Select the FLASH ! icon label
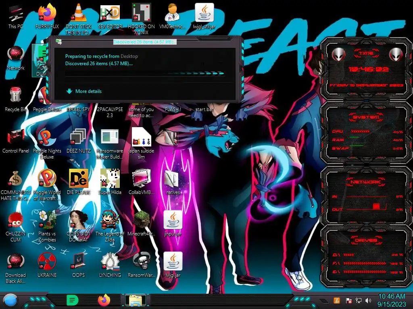 [173, 109]
